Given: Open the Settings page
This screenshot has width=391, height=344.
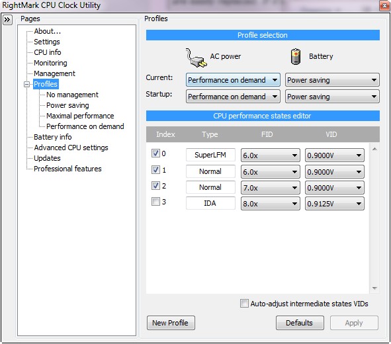Looking at the screenshot, I should [x=47, y=42].
